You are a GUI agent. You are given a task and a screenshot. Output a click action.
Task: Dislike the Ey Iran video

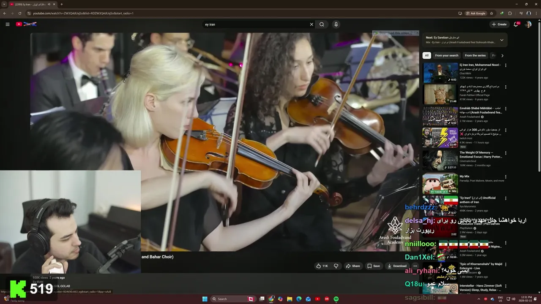pyautogui.click(x=336, y=266)
